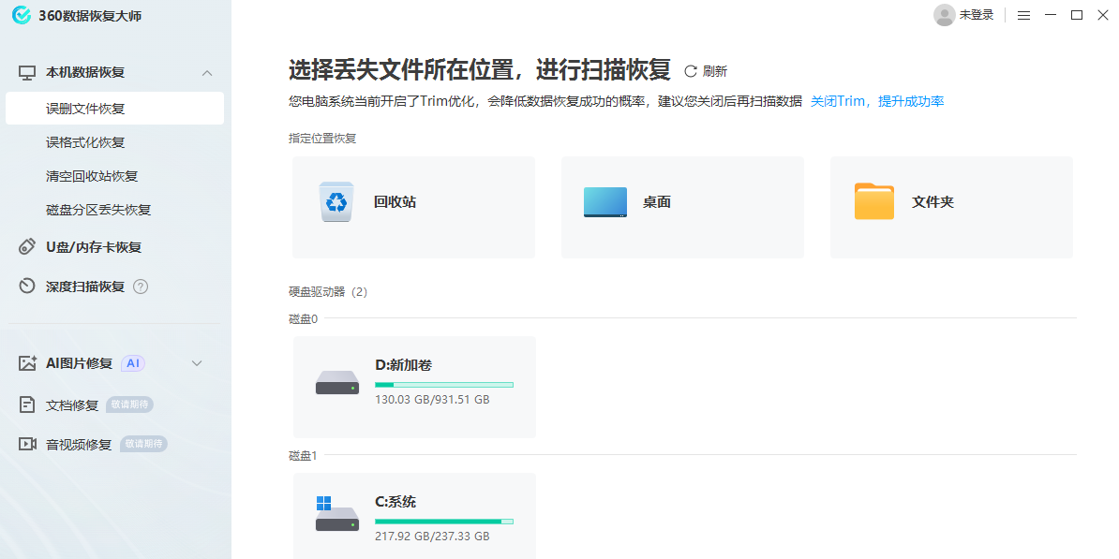Open the hamburger main menu
The height and width of the screenshot is (559, 1119).
pyautogui.click(x=1023, y=15)
